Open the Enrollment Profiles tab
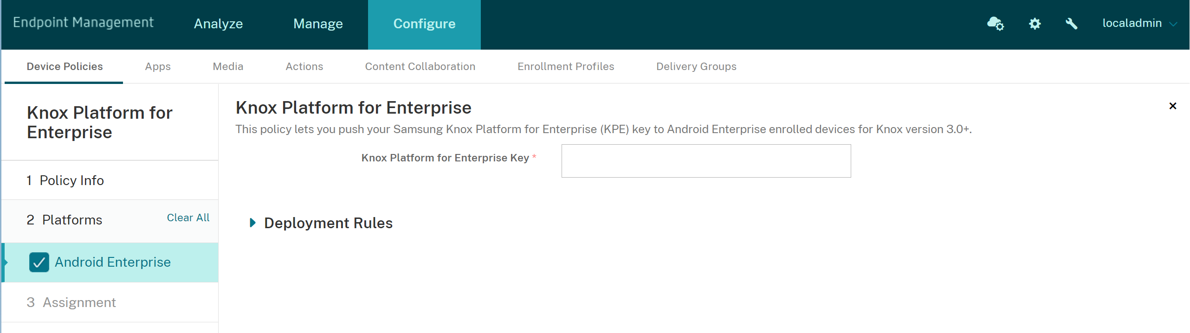The width and height of the screenshot is (1190, 333). pos(566,67)
